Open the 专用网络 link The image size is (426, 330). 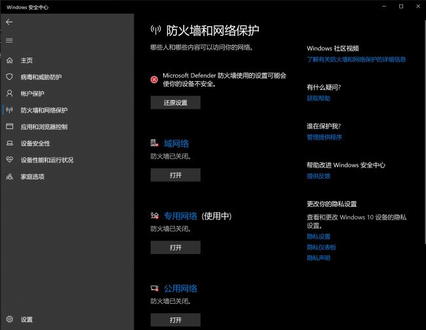180,216
